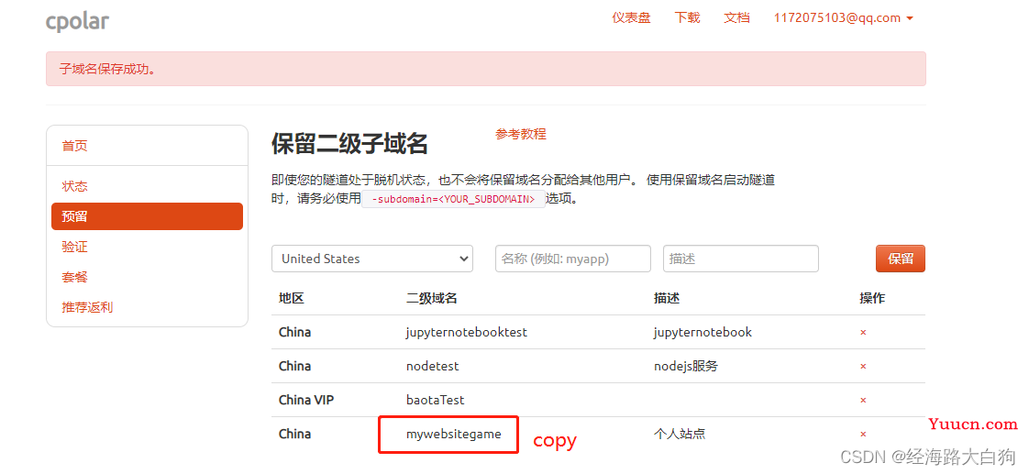Open the 参考教程 tutorial link

520,134
